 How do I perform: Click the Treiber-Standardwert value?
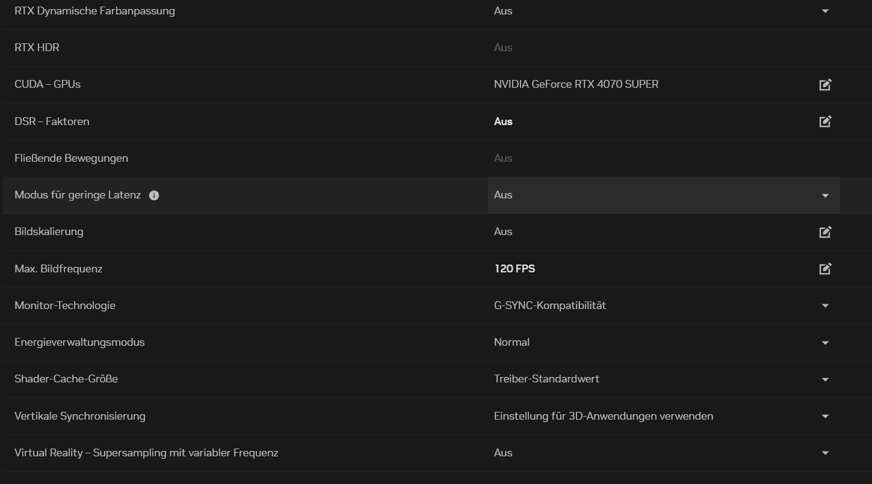click(x=546, y=379)
